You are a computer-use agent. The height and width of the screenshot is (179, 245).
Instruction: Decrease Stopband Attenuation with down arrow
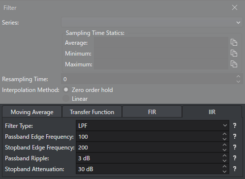pos(224,172)
